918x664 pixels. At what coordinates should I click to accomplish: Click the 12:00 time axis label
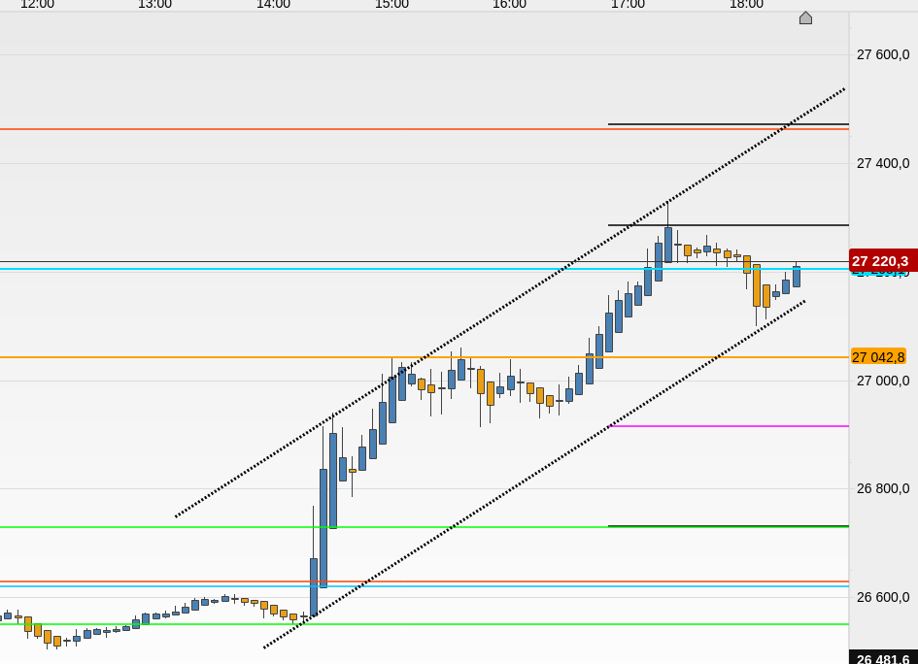point(38,4)
